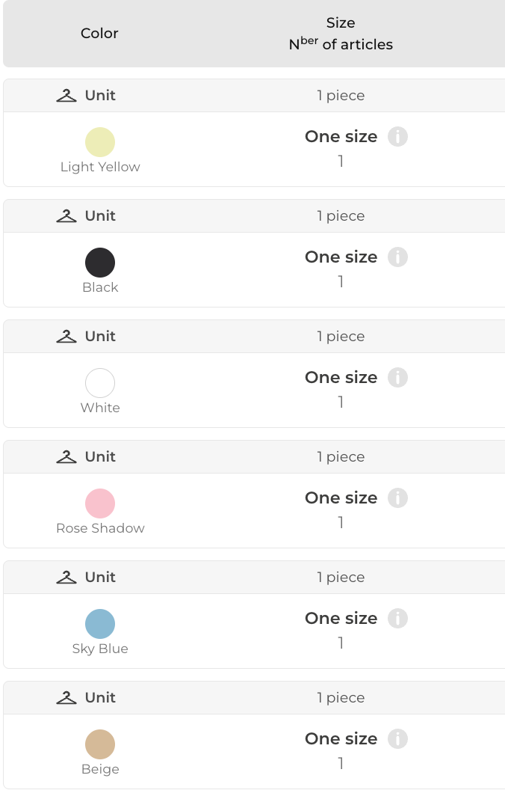
Task: Click the hanger icon above the Black swatch
Action: [x=66, y=216]
